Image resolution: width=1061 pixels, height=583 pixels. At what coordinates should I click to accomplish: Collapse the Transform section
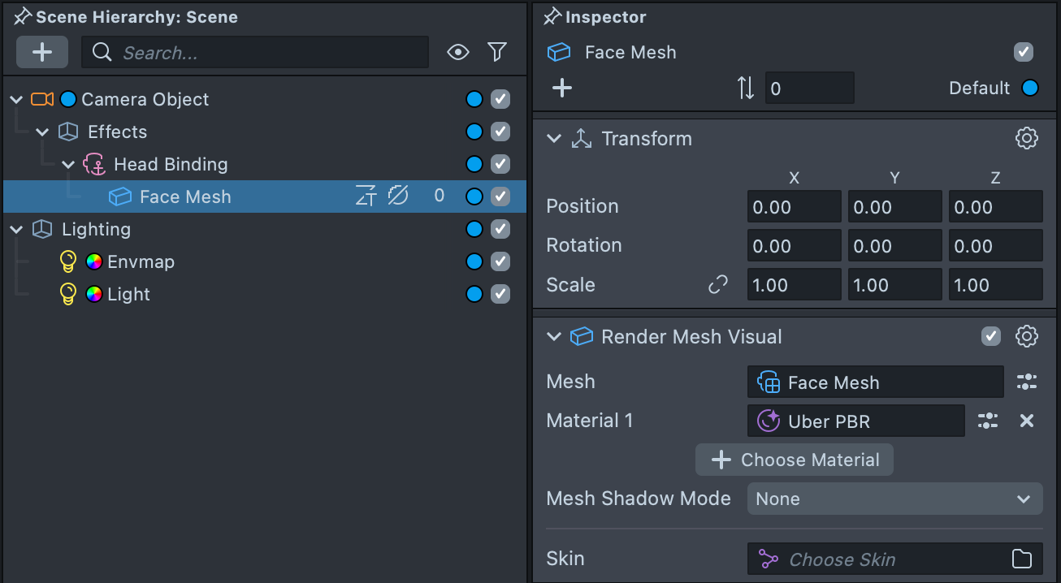coord(554,139)
